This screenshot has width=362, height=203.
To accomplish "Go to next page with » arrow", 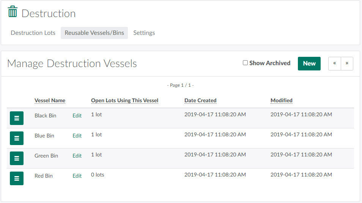I will click(x=347, y=64).
